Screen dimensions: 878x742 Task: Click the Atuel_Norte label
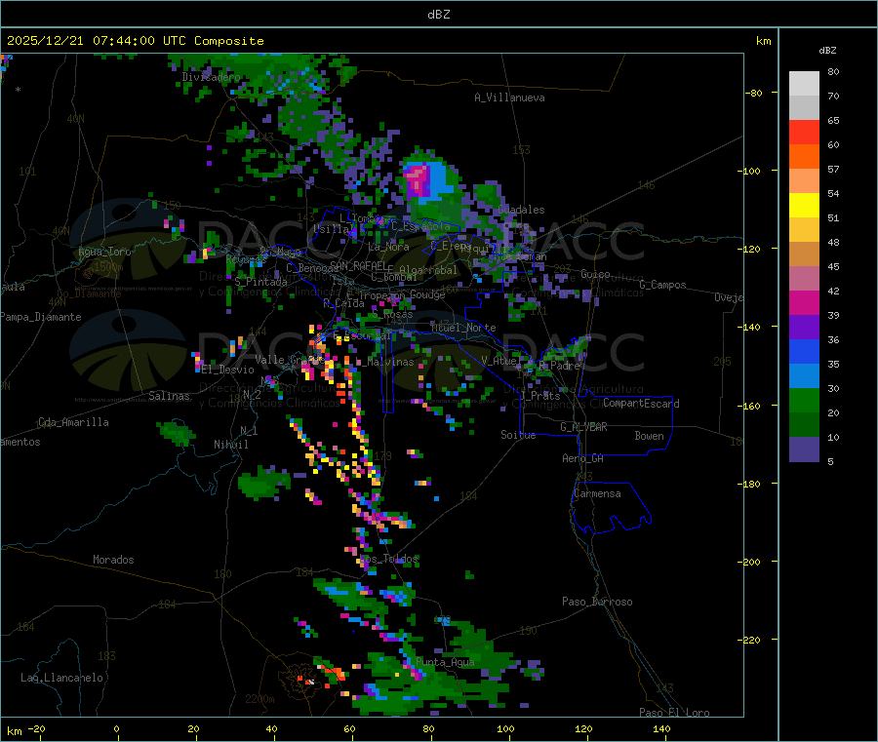pyautogui.click(x=463, y=328)
